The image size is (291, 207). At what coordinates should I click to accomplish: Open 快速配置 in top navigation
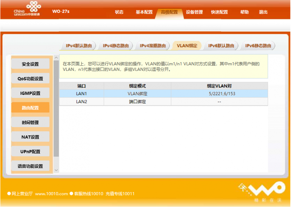pos(219,12)
